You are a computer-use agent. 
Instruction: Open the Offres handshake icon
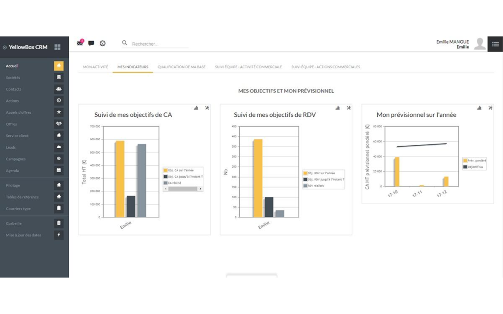pos(59,124)
